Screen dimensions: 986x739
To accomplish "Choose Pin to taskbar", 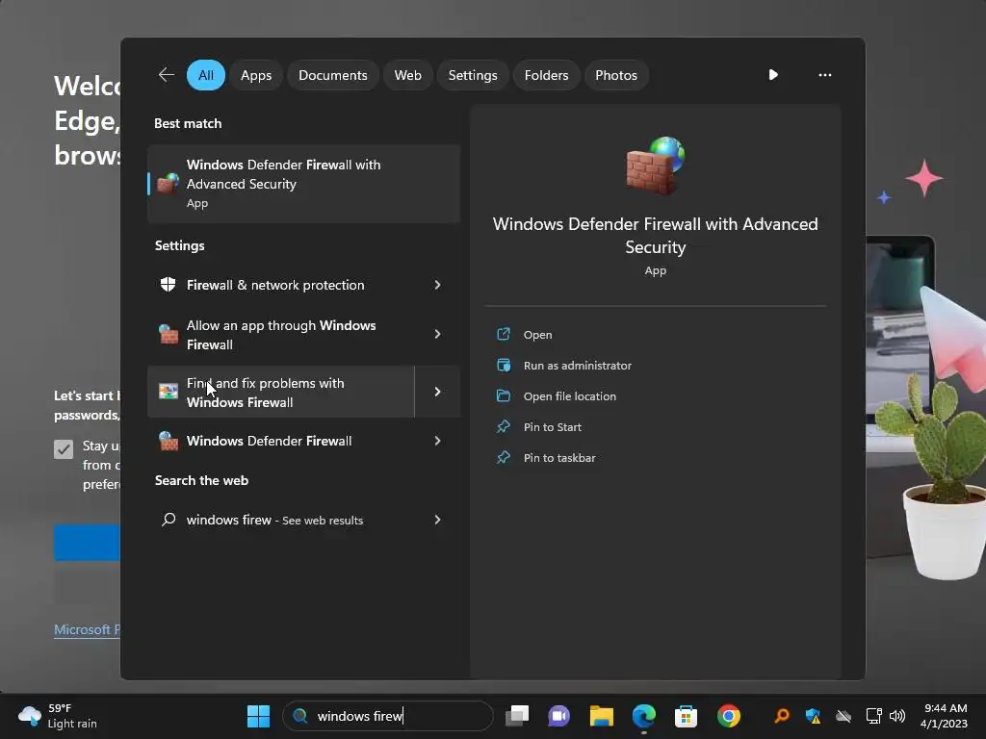I will (559, 458).
